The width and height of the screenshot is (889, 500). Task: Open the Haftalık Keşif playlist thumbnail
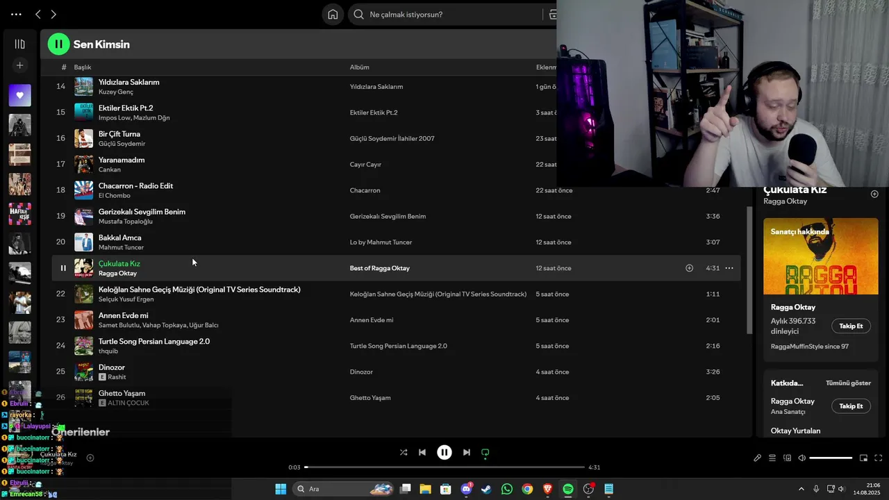19,214
